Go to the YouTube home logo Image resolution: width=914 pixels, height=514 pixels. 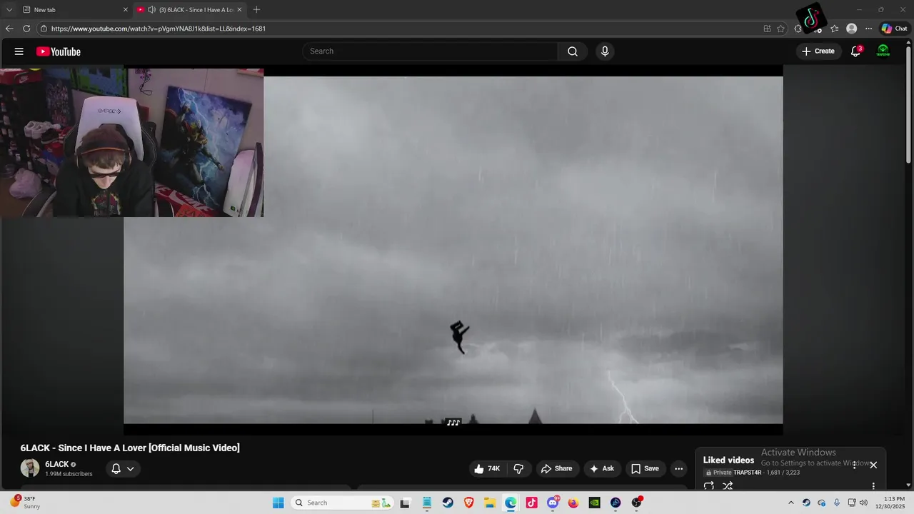[x=59, y=51]
